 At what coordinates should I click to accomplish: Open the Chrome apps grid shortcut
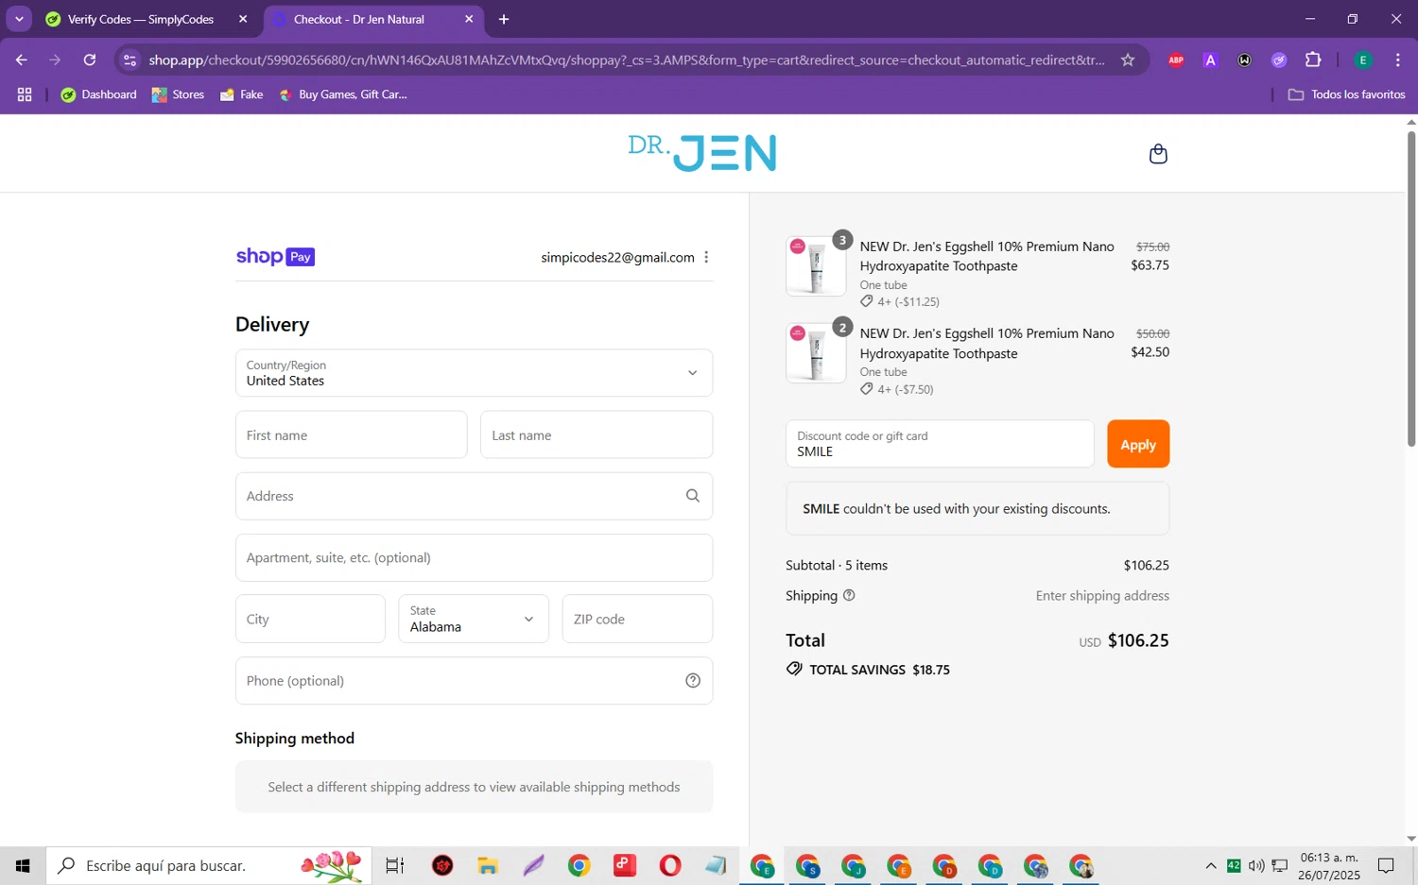(x=25, y=94)
